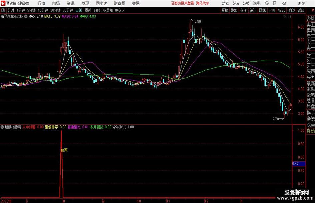This screenshot has width=315, height=203.
Task: Open the 行情 menu
Action: [41, 3]
